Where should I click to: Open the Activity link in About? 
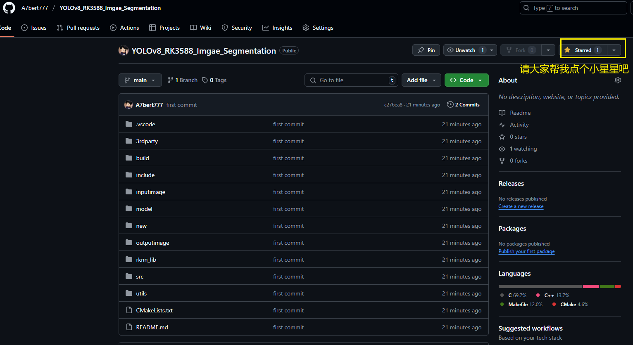click(x=514, y=125)
